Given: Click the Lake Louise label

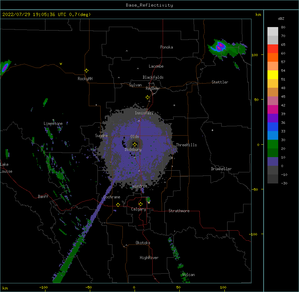Looking at the screenshot, I should point(6,168).
